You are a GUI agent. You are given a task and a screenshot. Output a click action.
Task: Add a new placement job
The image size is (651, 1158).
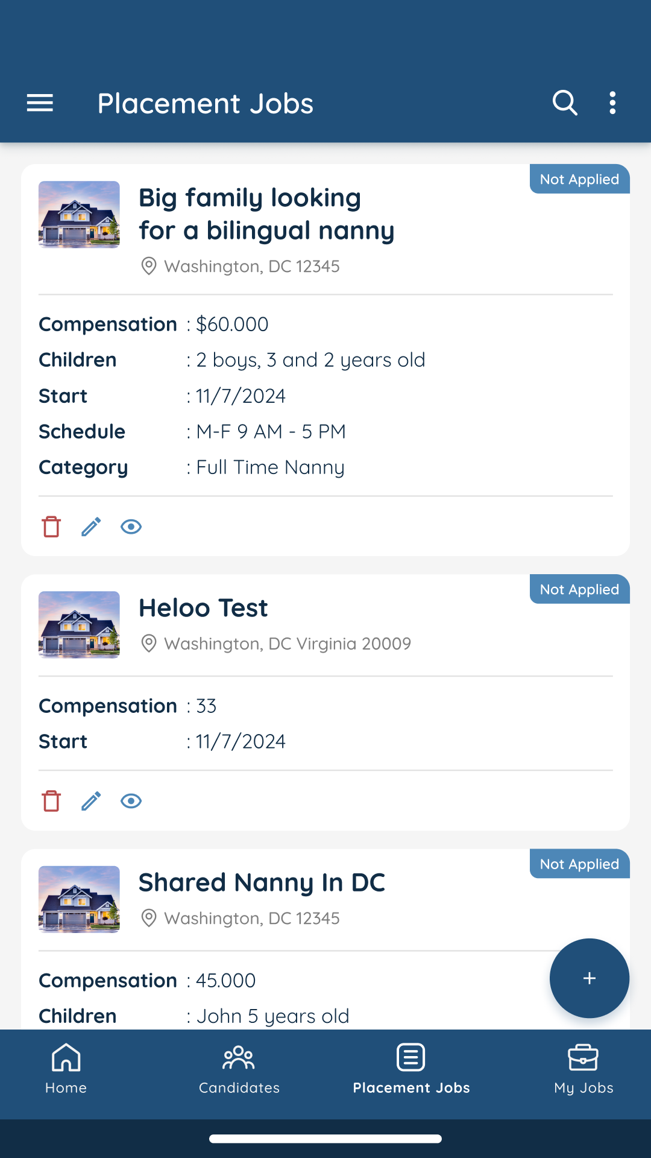click(x=589, y=978)
